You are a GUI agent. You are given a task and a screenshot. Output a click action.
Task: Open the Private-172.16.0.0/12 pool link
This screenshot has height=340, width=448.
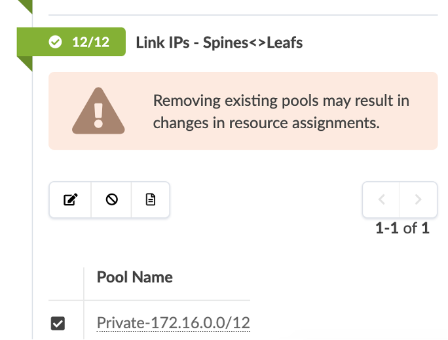tap(173, 323)
